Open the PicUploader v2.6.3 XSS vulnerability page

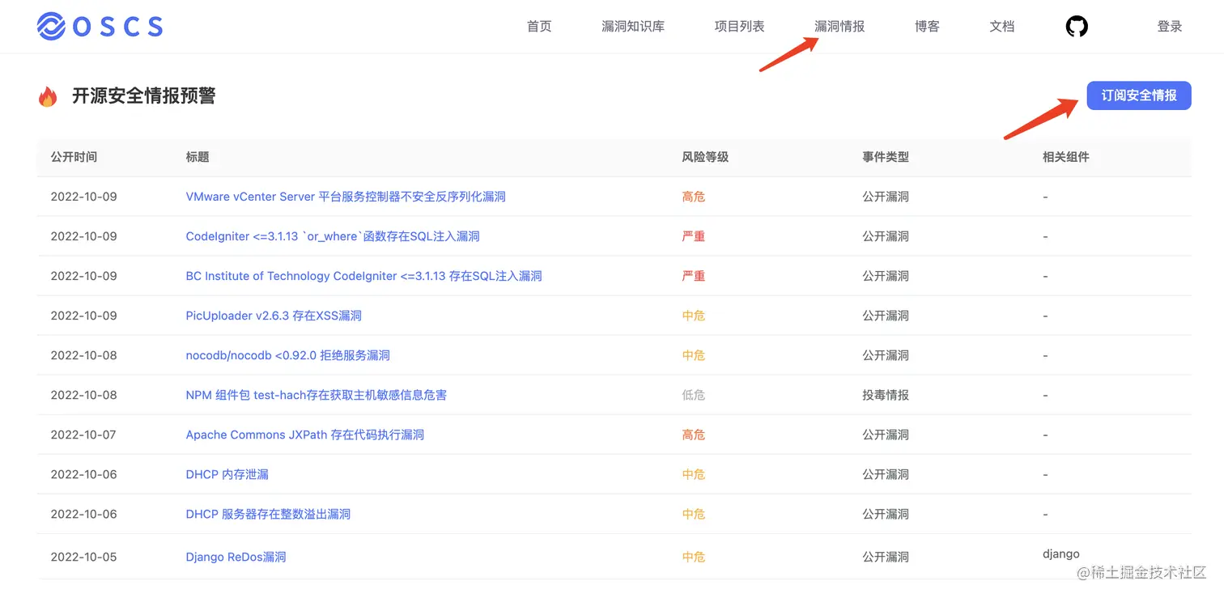(x=274, y=315)
